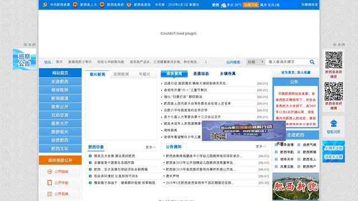Click the emblem icon beside 肥西县政协

click(x=129, y=4)
